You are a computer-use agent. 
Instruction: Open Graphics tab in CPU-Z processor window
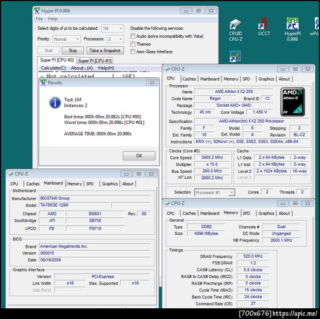coord(266,79)
